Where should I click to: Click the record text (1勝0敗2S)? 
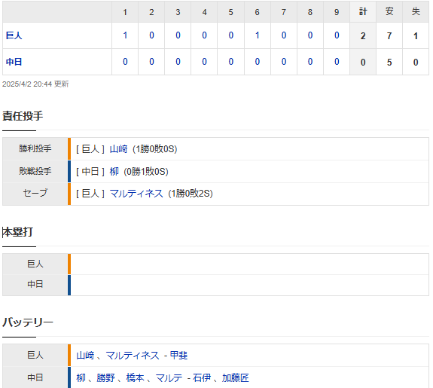click(x=191, y=194)
